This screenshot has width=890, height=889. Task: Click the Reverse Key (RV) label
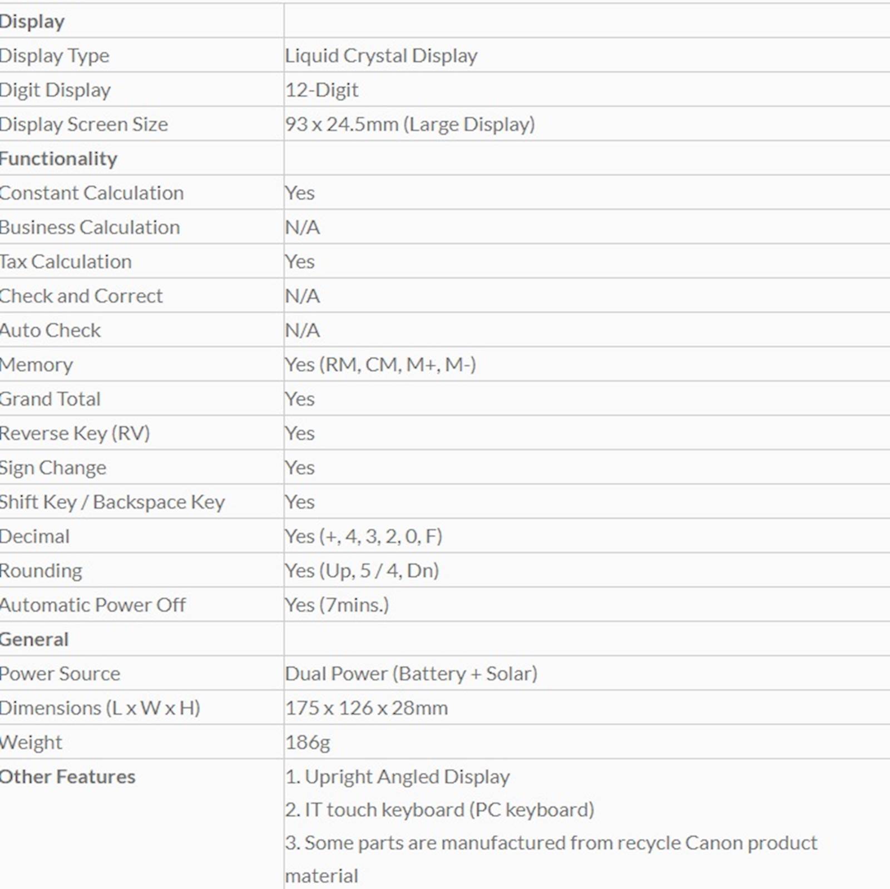(x=75, y=433)
